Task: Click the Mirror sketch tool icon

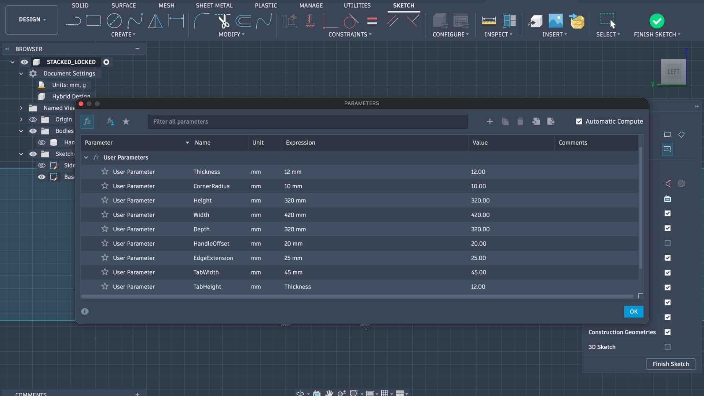Action: pos(155,21)
